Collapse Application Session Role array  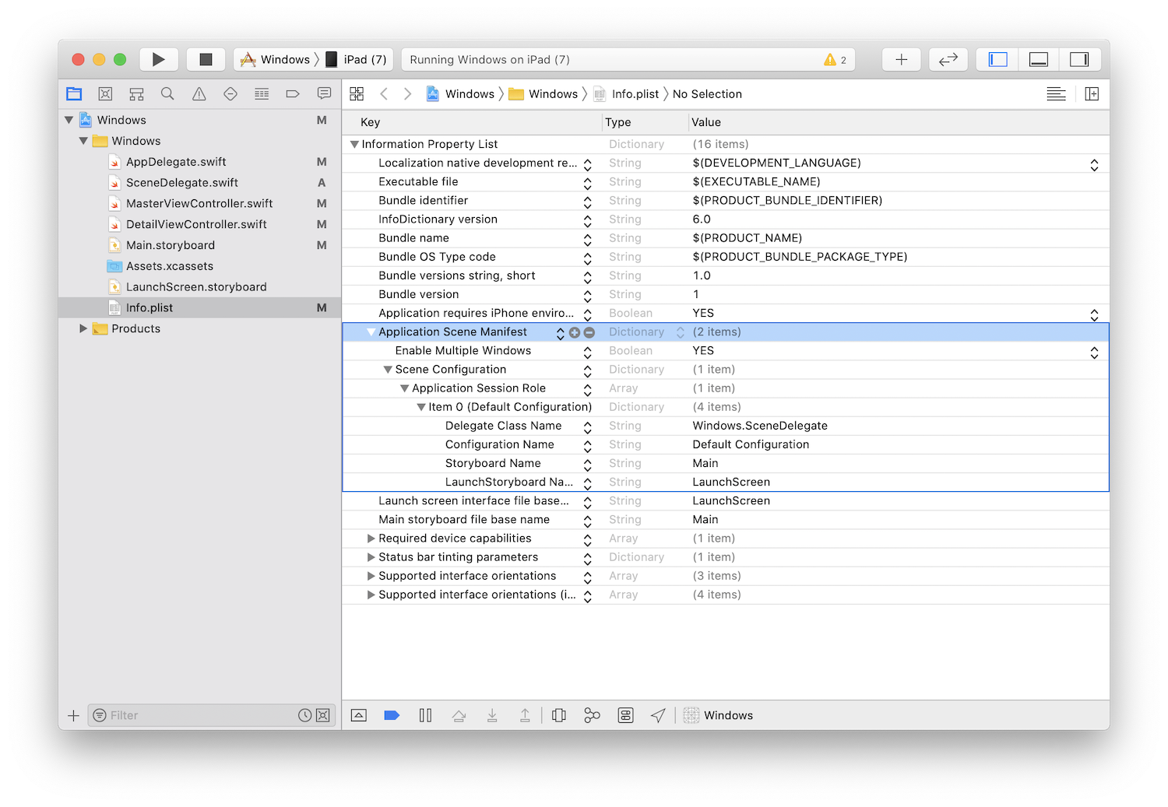(404, 388)
